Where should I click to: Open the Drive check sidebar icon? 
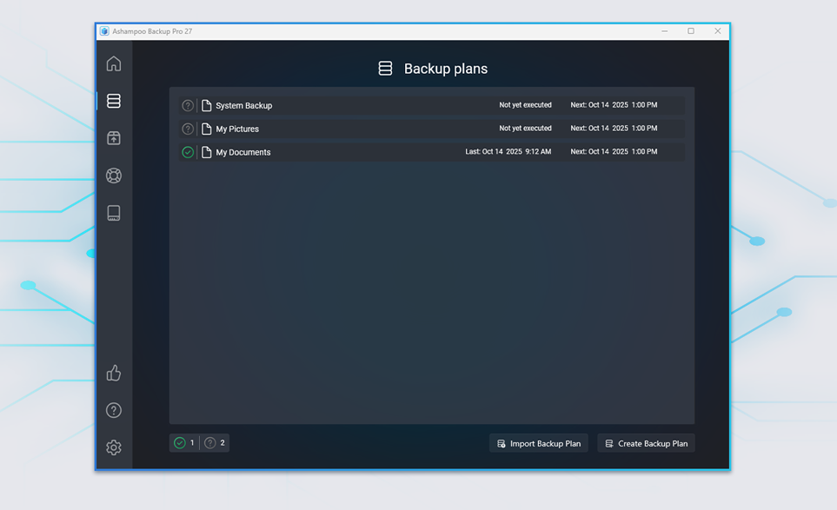coord(114,213)
